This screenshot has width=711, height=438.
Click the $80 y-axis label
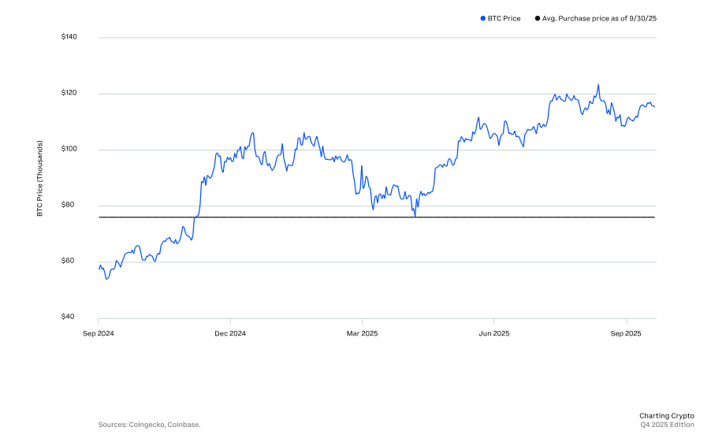tap(70, 205)
